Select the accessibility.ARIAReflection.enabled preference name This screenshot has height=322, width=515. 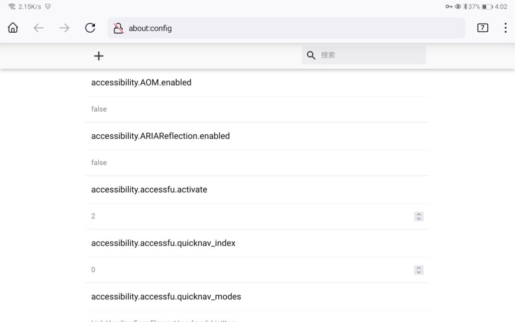pyautogui.click(x=160, y=136)
